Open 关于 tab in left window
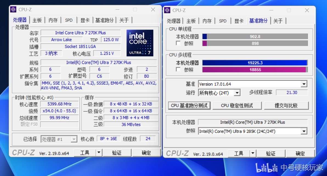The height and width of the screenshot is (176, 327). pos(124,20)
